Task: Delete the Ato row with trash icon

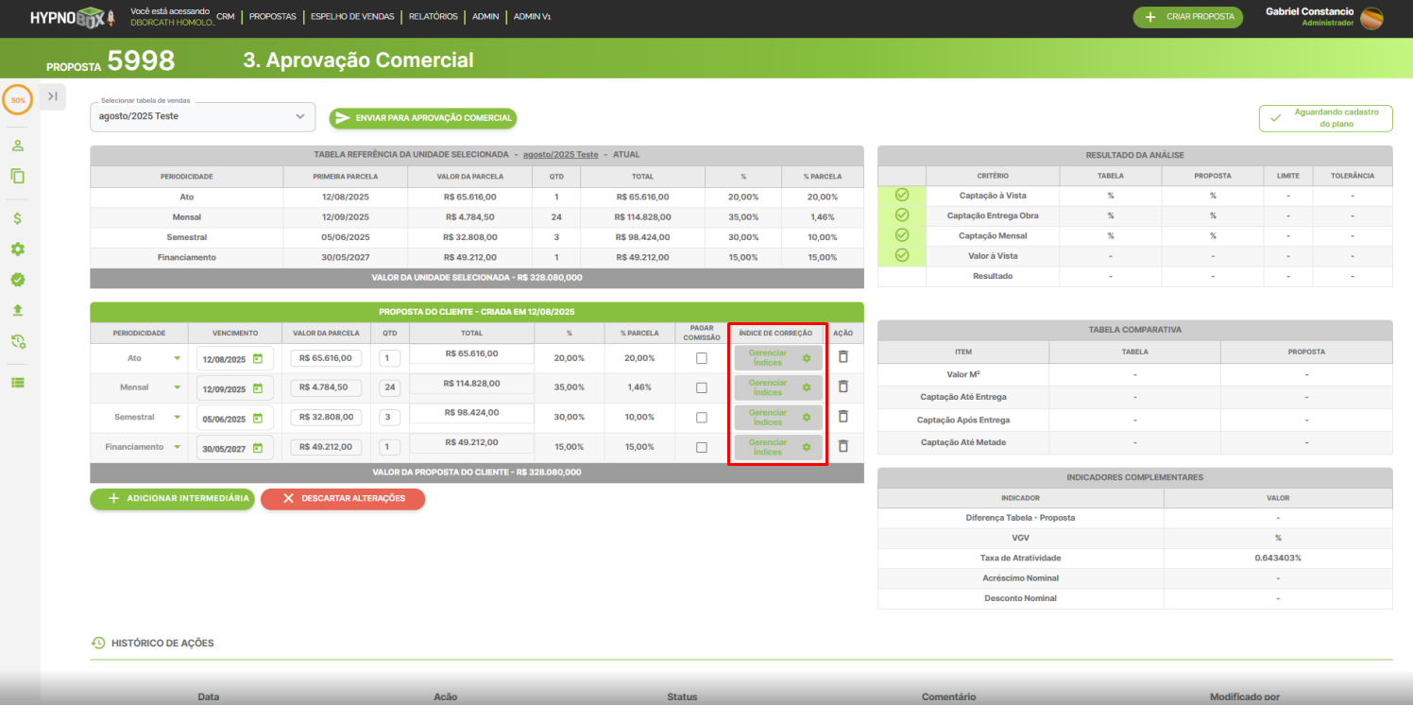Action: pos(843,356)
